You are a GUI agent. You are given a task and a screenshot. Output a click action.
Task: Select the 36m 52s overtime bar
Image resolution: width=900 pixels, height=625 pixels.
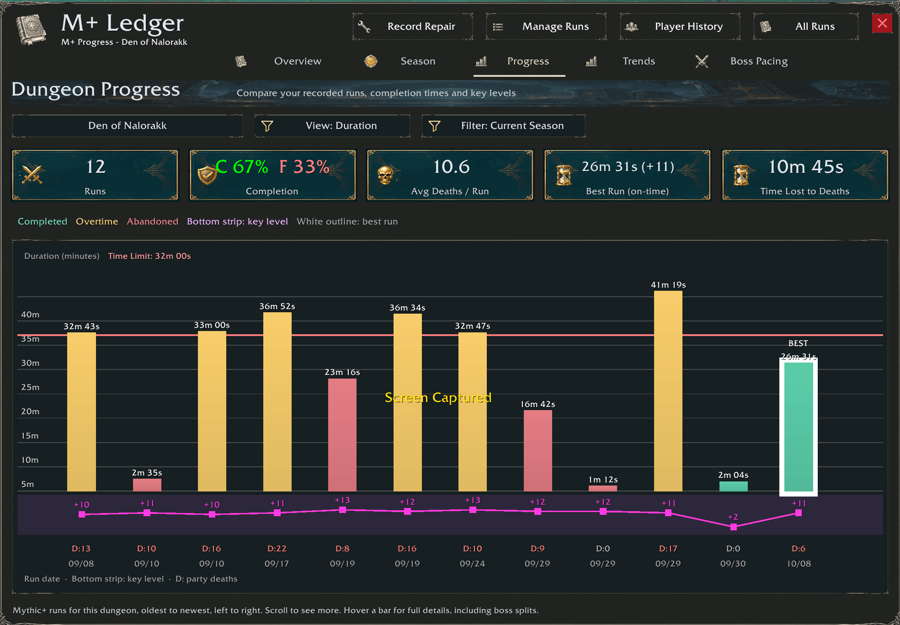click(277, 402)
